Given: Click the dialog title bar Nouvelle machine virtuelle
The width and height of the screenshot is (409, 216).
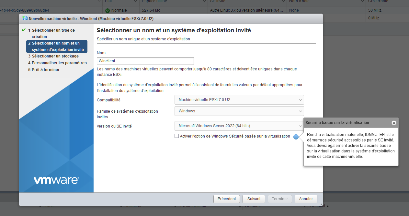Looking at the screenshot, I should click(171, 18).
